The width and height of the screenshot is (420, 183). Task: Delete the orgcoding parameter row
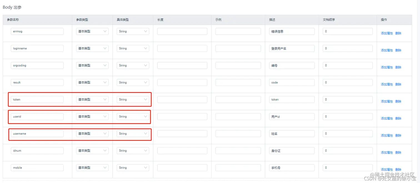(398, 67)
